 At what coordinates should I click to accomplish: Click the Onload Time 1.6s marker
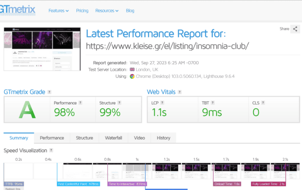pos(227,184)
